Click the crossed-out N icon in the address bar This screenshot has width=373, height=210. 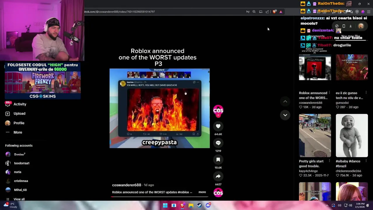click(248, 12)
